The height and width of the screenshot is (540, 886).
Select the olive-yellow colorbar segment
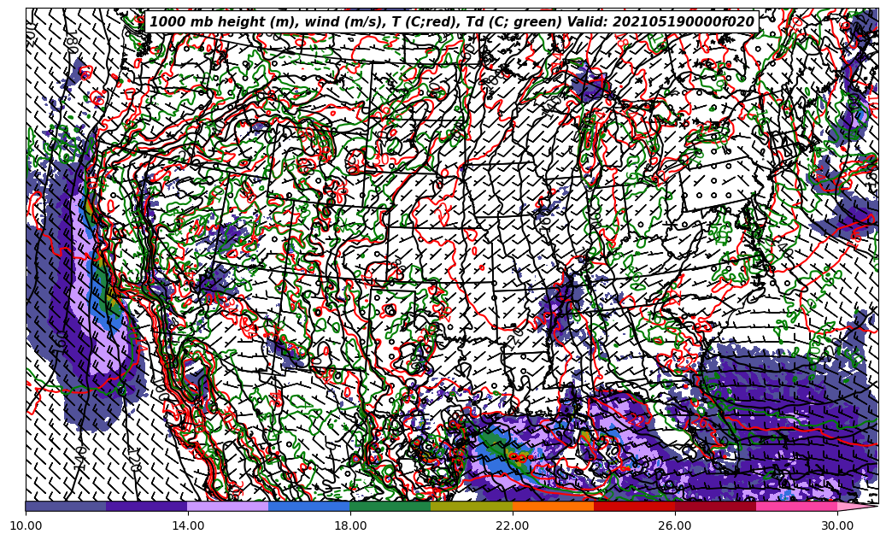(472, 506)
